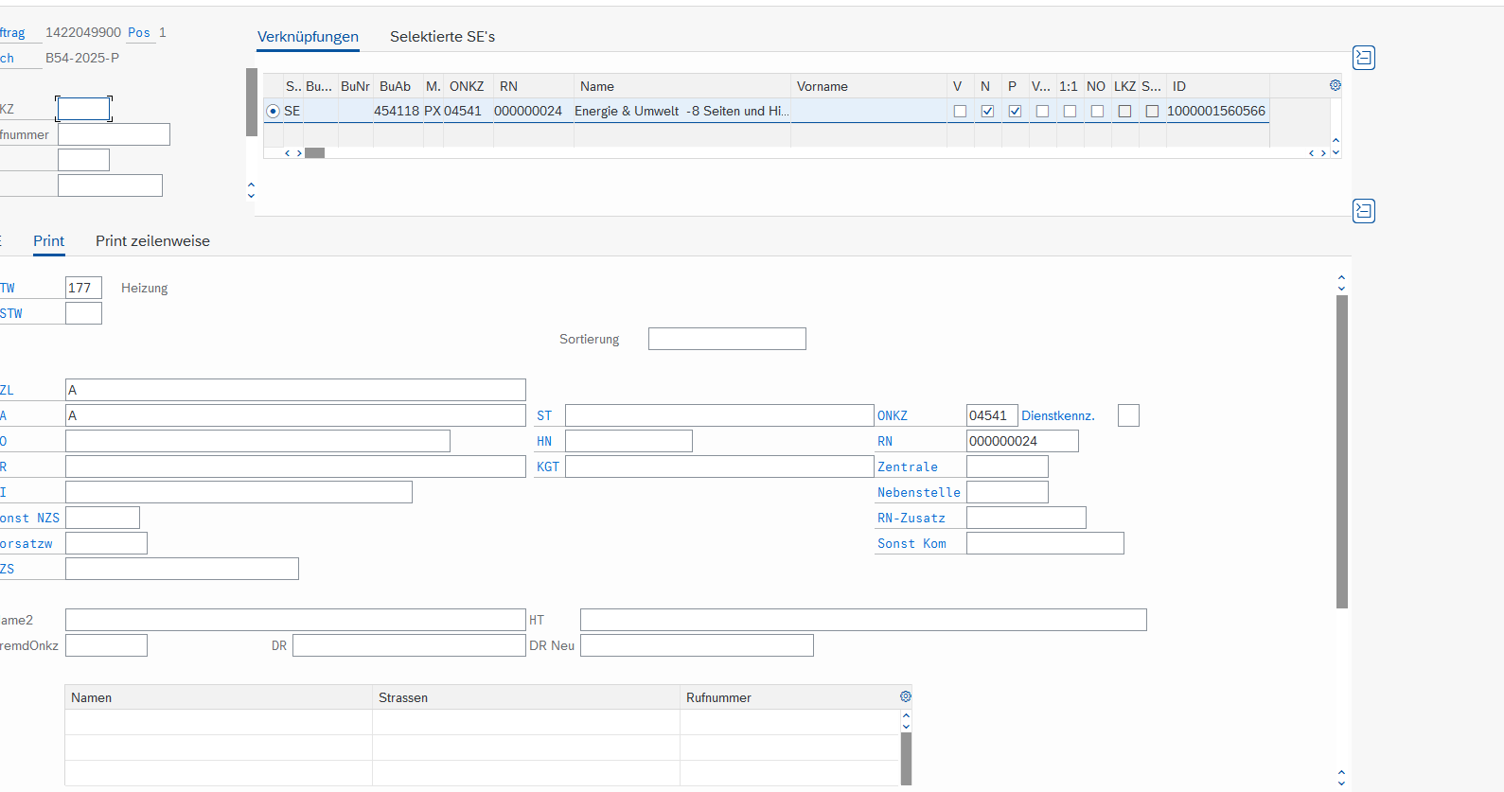Click the Namen column header
The image size is (1504, 792).
(x=219, y=697)
